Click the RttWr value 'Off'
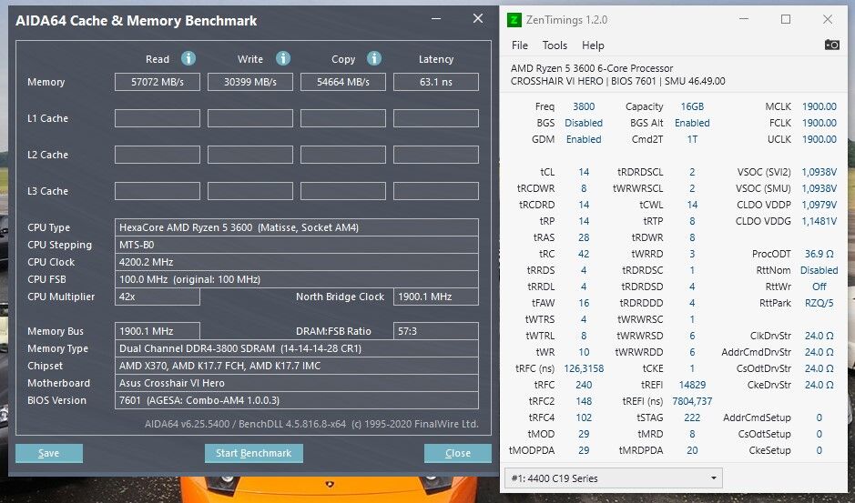The width and height of the screenshot is (855, 503). (819, 287)
